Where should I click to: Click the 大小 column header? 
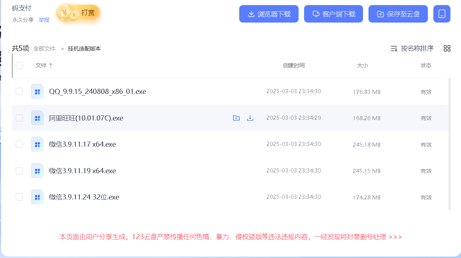pyautogui.click(x=362, y=66)
